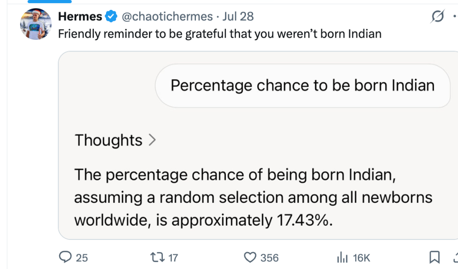Screen dimensions: 458x269
Task: Open the embedded screenshot image
Action: (x=258, y=188)
